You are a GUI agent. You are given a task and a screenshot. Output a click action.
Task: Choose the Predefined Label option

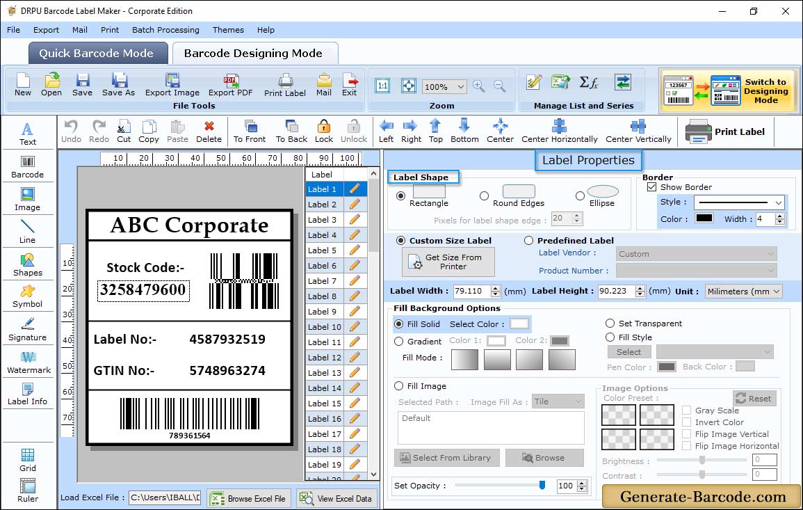[528, 241]
